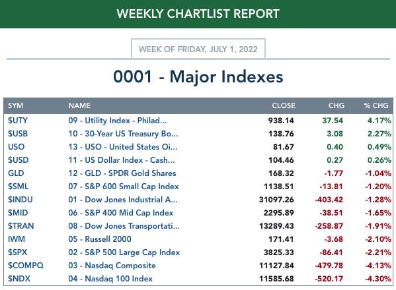This screenshot has width=396, height=290.
Task: Open 12 - GLD SPDR Gold Shares link
Action: click(122, 173)
